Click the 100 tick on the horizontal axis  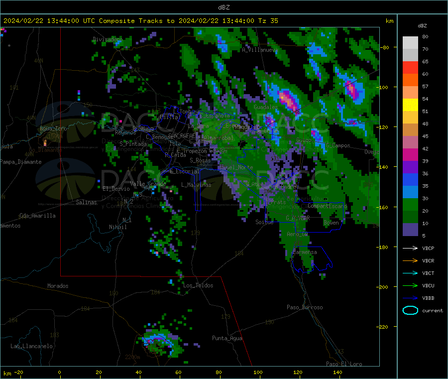point(258,372)
